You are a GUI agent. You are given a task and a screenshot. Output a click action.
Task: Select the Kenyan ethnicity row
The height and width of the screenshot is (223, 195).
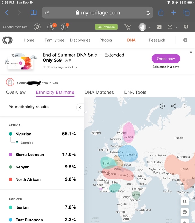42,167
